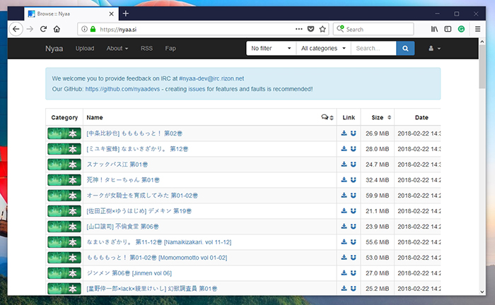The image size is (495, 305).
Task: Click the forward navigation arrow
Action: coord(30,30)
